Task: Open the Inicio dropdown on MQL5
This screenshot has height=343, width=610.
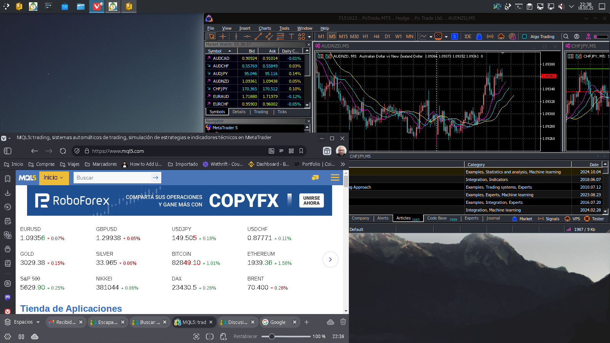Action: 54,178
